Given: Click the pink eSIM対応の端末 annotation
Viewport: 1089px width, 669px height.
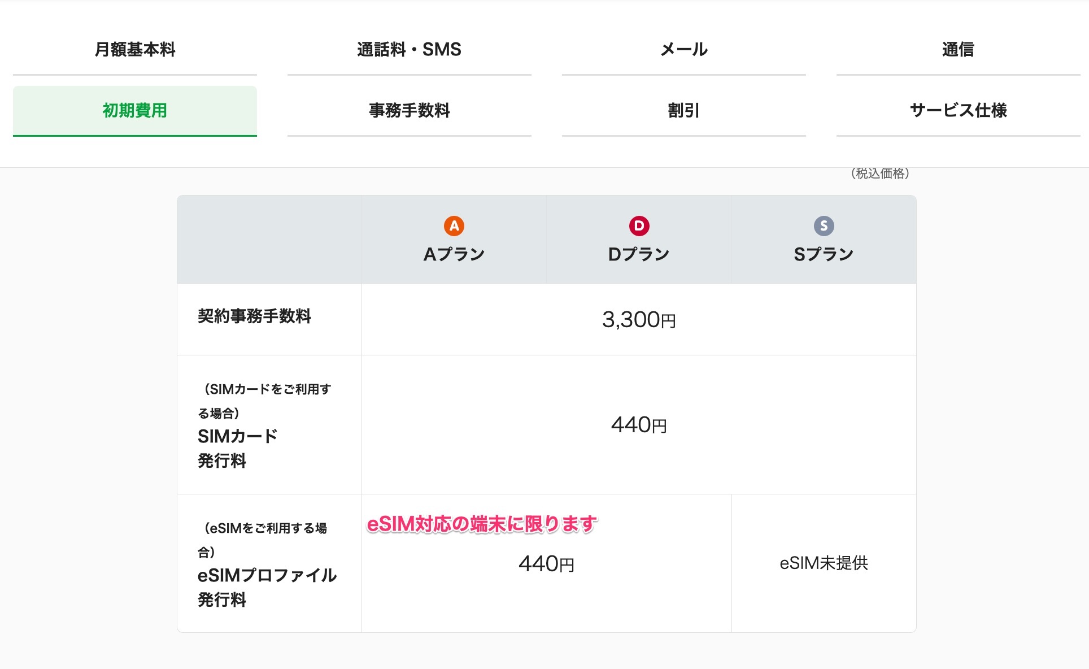Looking at the screenshot, I should click(482, 524).
